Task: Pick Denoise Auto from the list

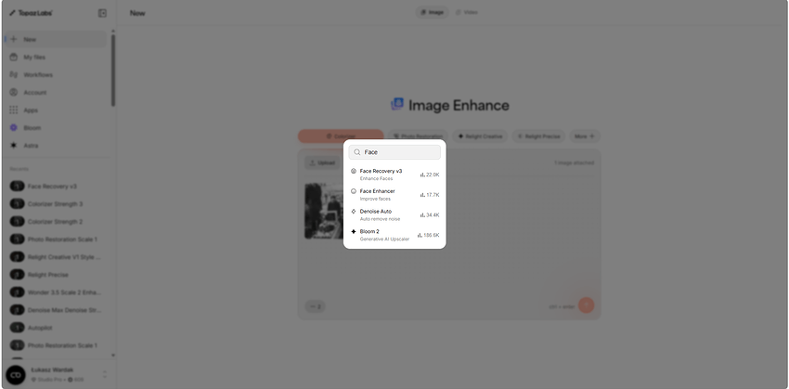Action: [x=394, y=214]
